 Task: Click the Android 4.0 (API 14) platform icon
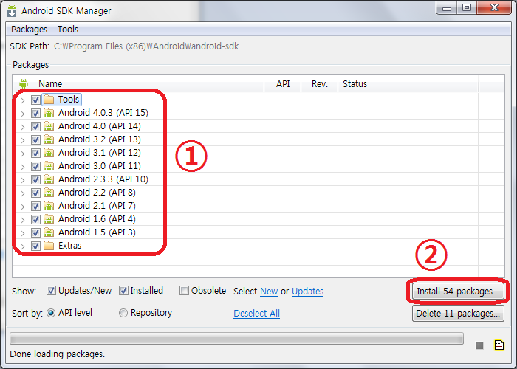coord(49,126)
